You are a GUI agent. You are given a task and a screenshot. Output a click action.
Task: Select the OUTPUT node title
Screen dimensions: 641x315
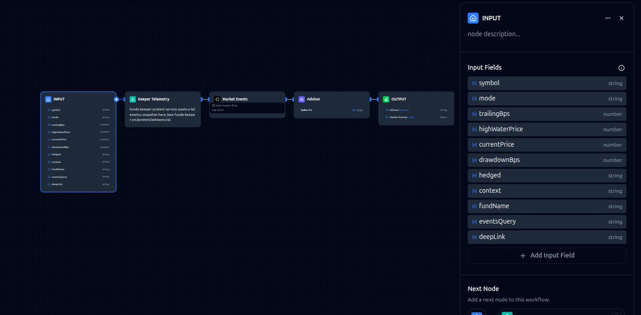(398, 99)
